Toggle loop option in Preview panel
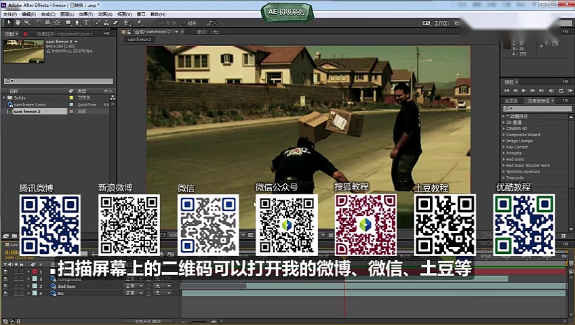The width and height of the screenshot is (575, 325). coord(561,91)
